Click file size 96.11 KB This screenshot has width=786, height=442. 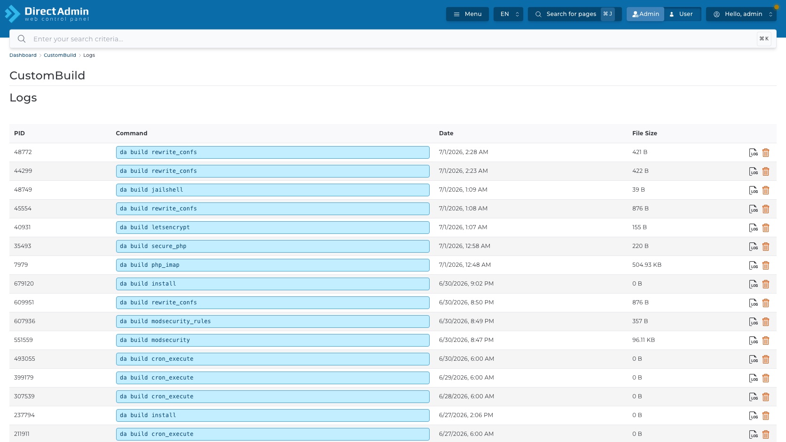tap(644, 340)
